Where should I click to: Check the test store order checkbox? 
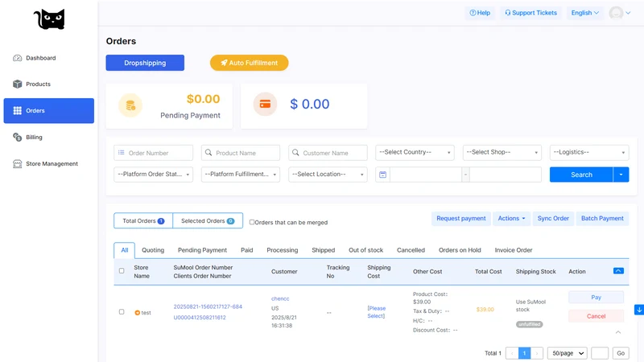(122, 312)
